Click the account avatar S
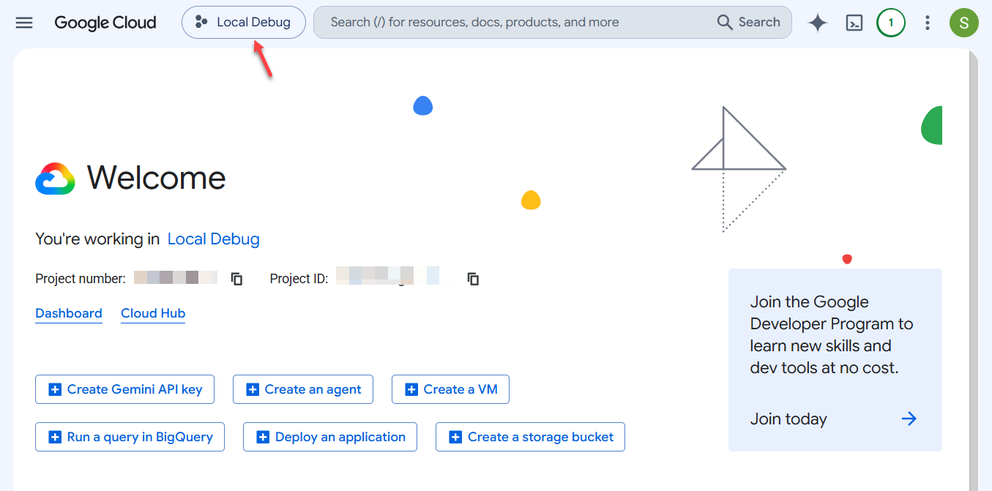The image size is (992, 491). tap(964, 23)
